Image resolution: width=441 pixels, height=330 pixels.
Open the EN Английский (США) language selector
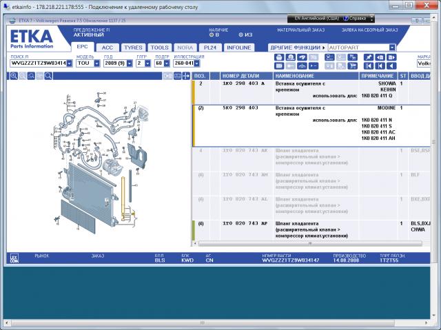(316, 19)
